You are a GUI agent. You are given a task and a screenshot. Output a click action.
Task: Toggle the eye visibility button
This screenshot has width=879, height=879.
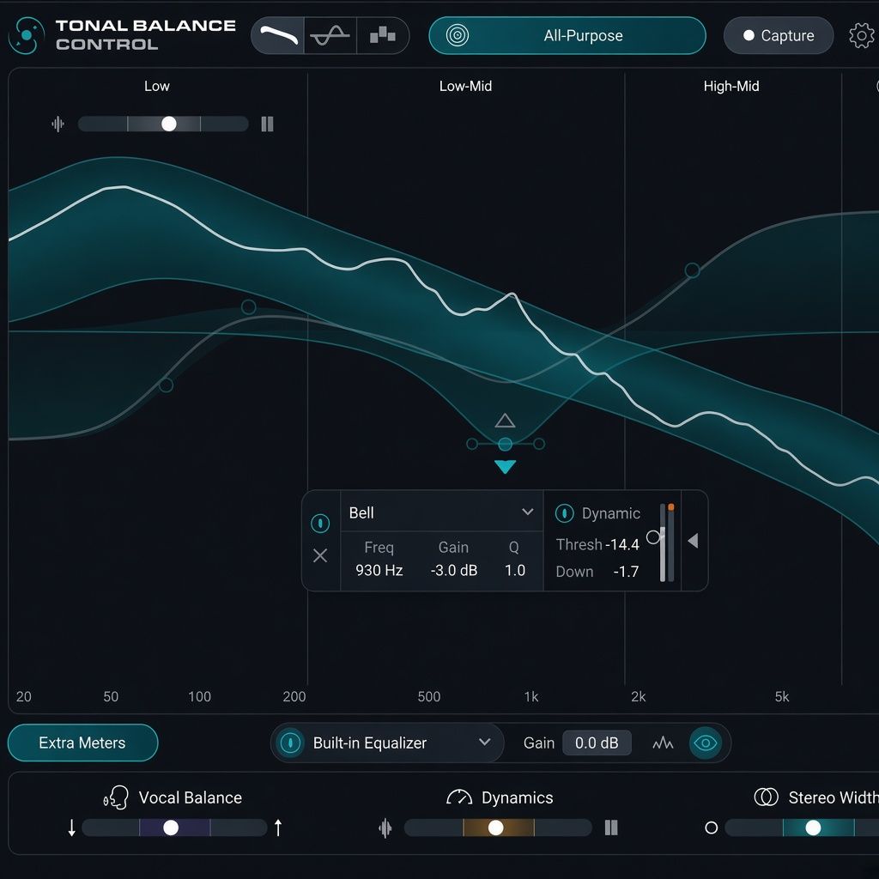click(x=706, y=743)
